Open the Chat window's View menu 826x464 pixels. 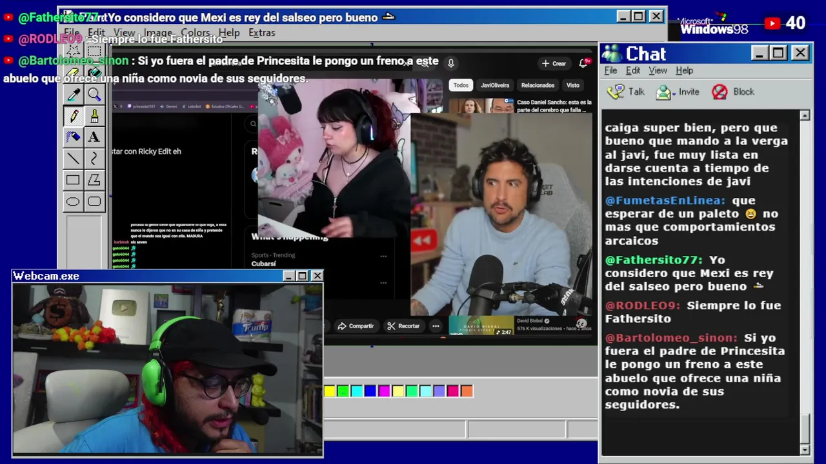click(658, 70)
